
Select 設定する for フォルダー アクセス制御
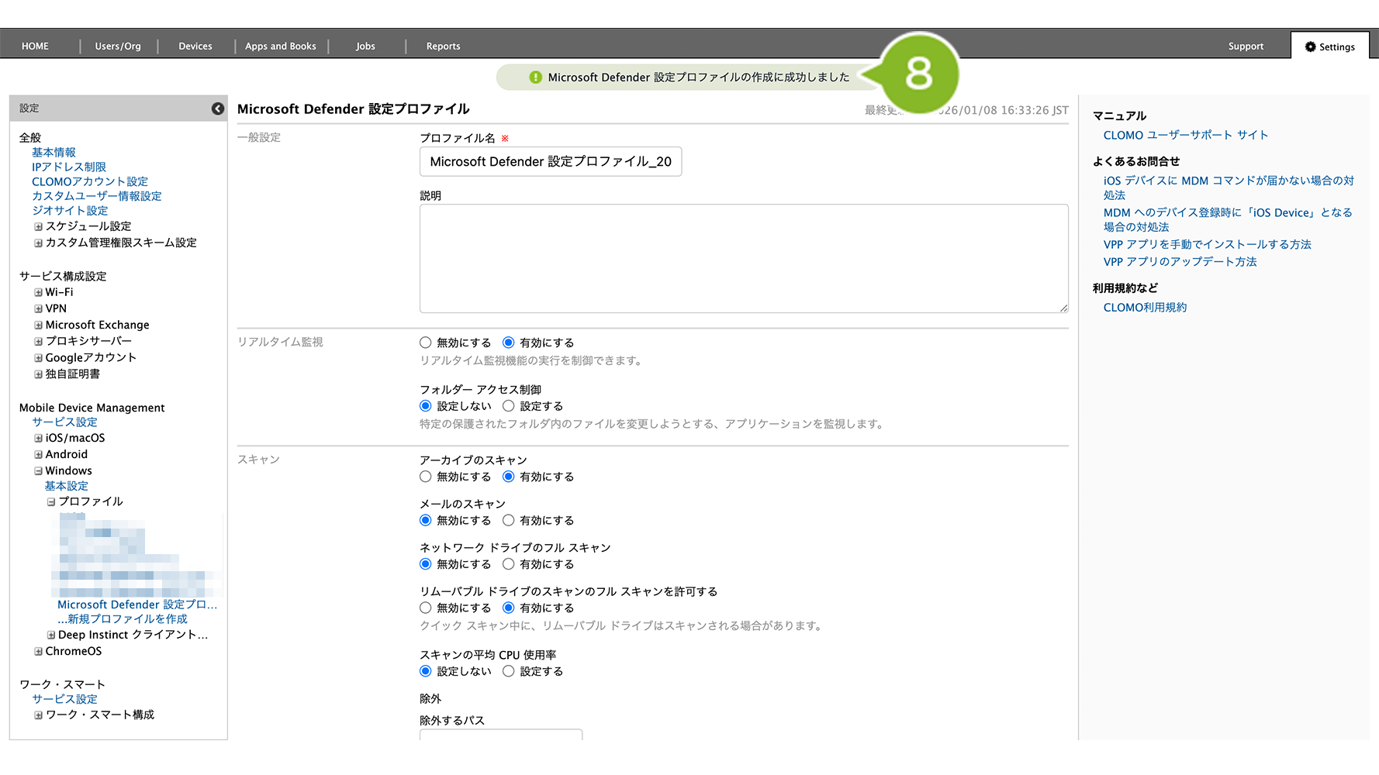(x=509, y=406)
